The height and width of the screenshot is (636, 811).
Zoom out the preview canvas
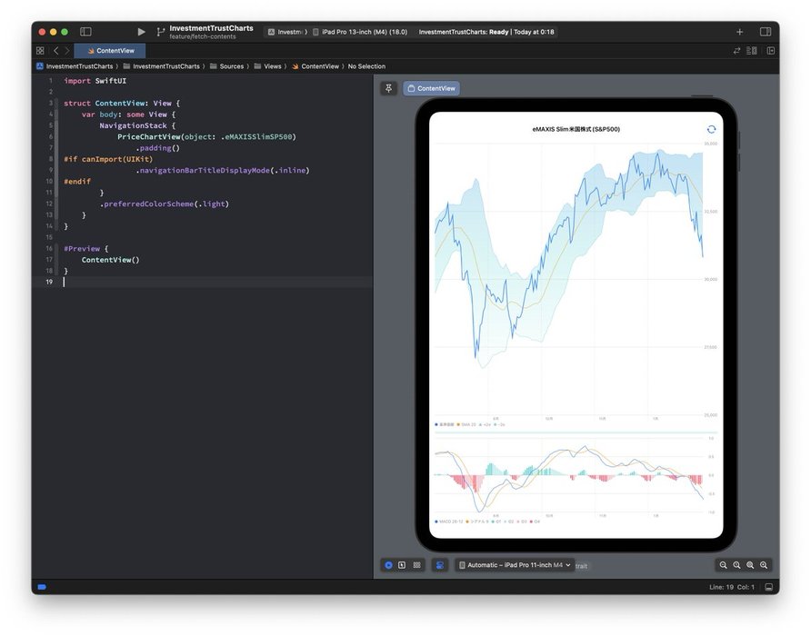click(x=723, y=565)
